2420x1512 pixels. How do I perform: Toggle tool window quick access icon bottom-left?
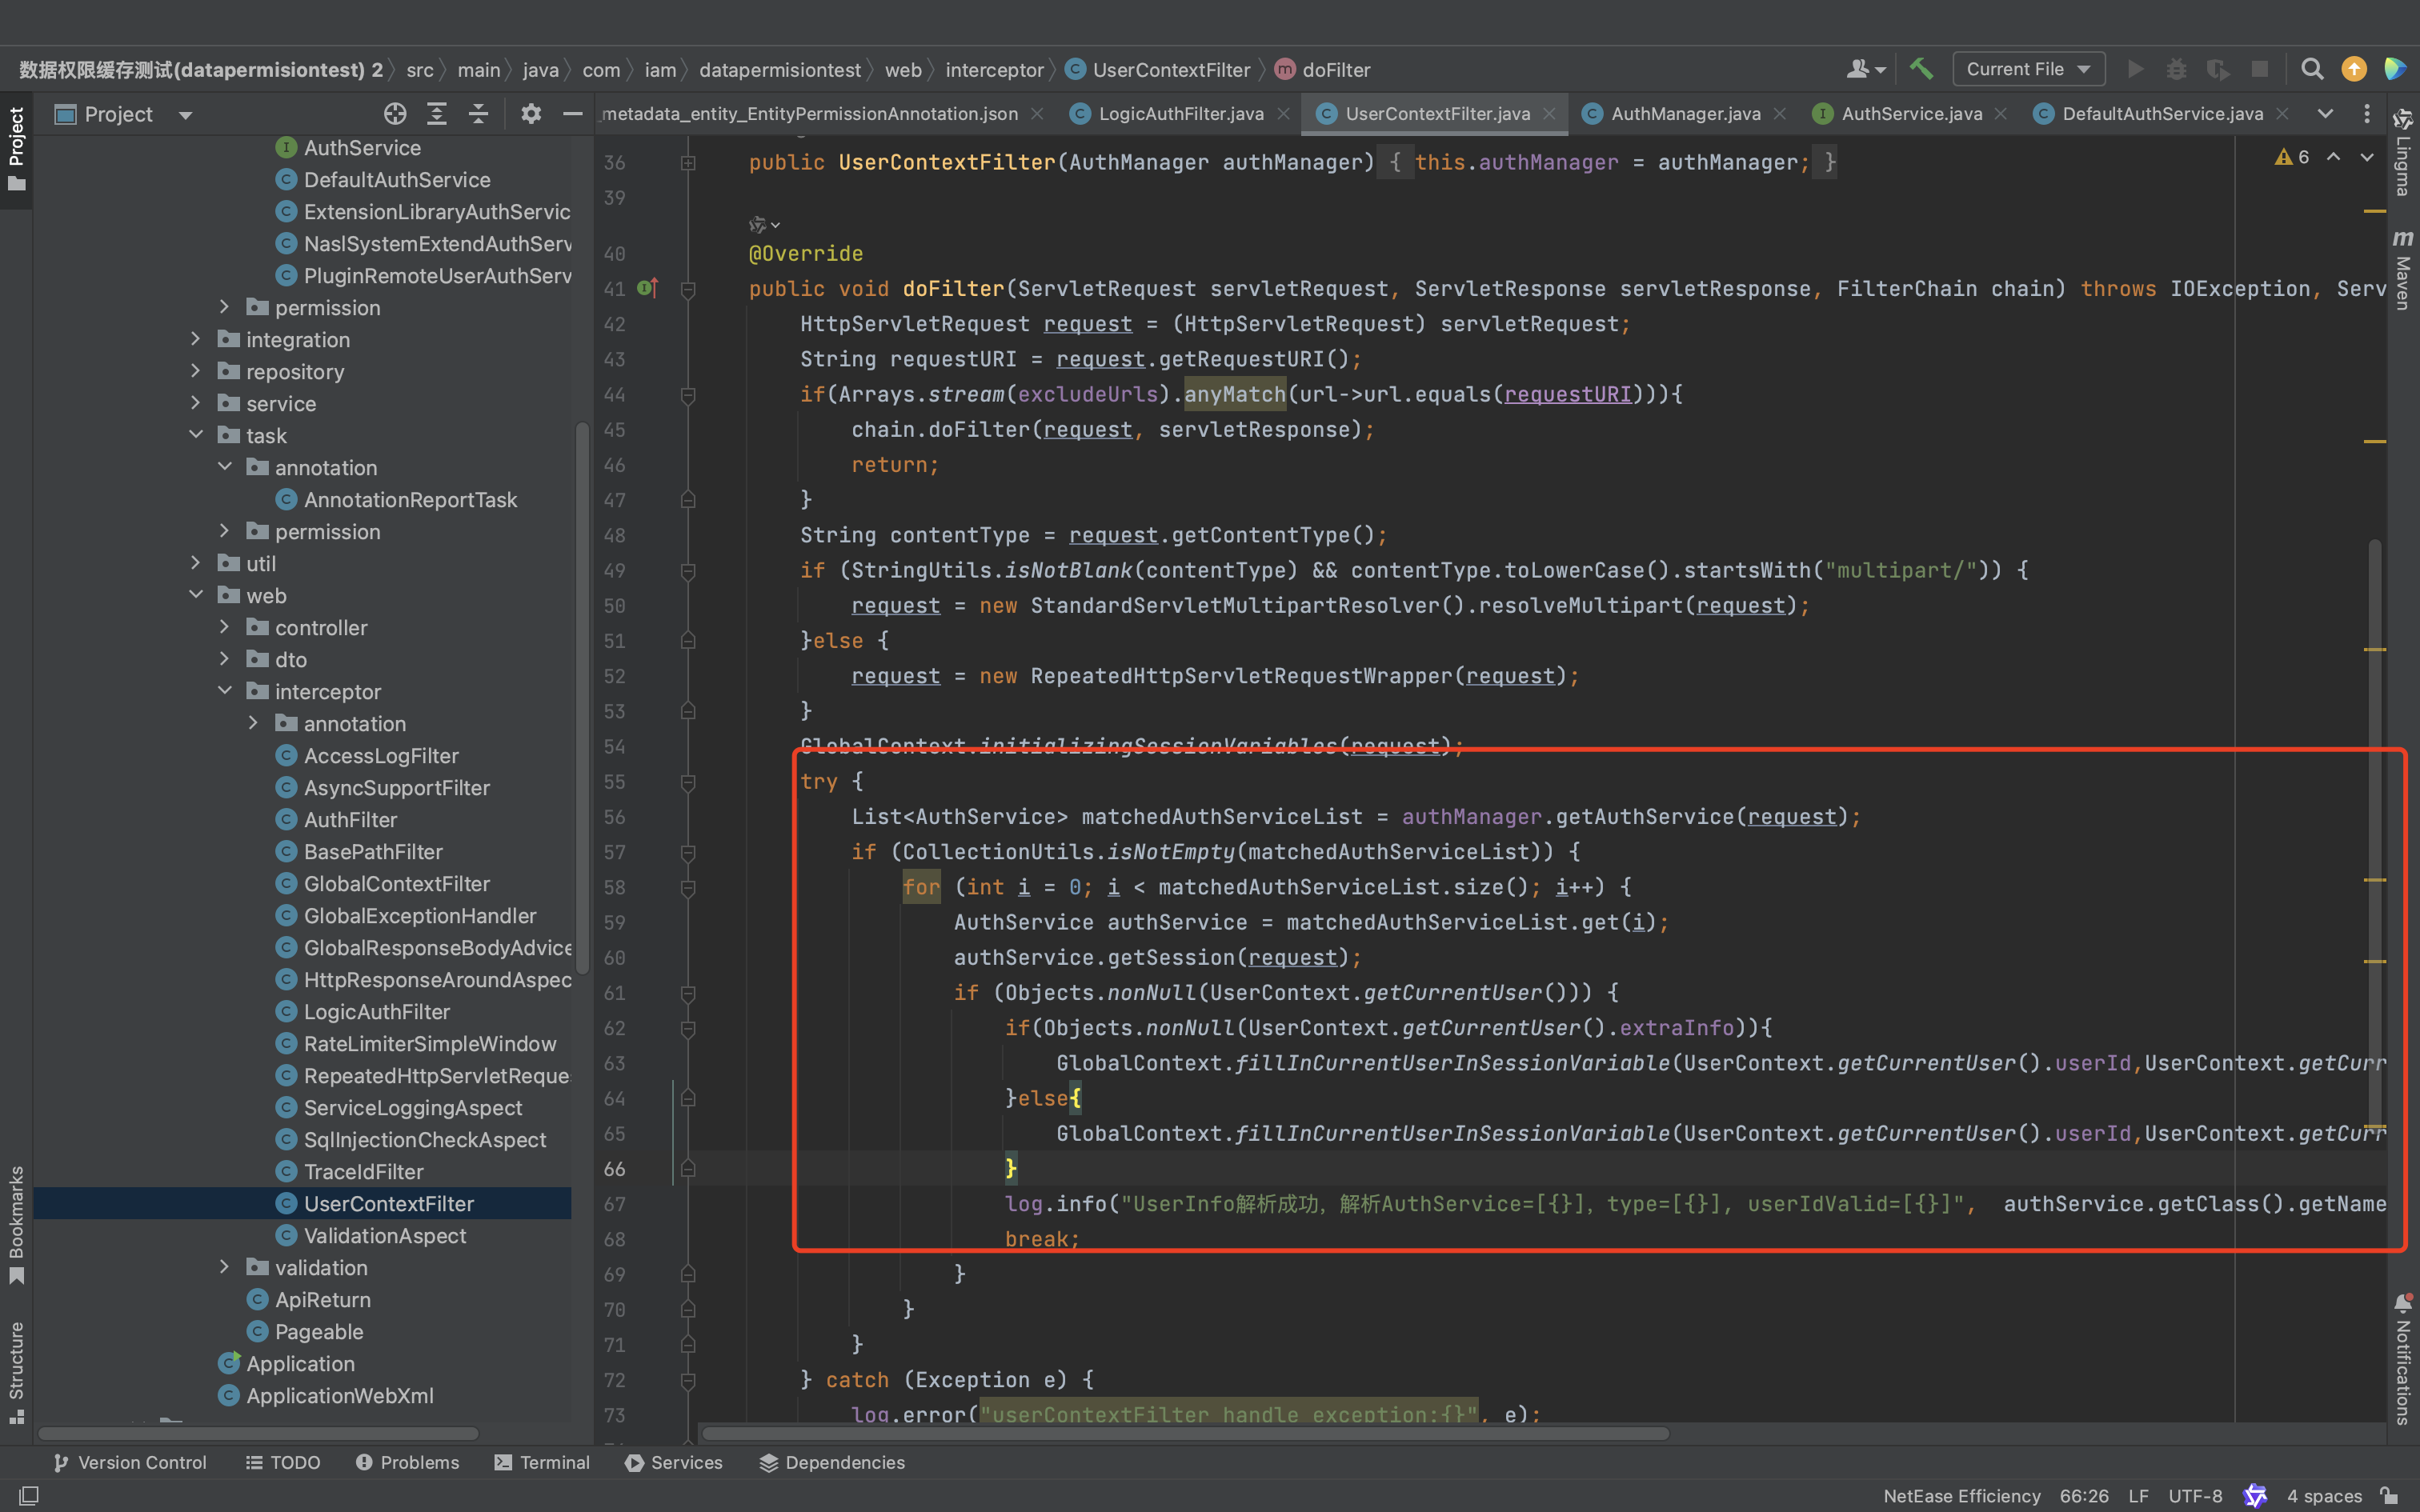[x=30, y=1495]
